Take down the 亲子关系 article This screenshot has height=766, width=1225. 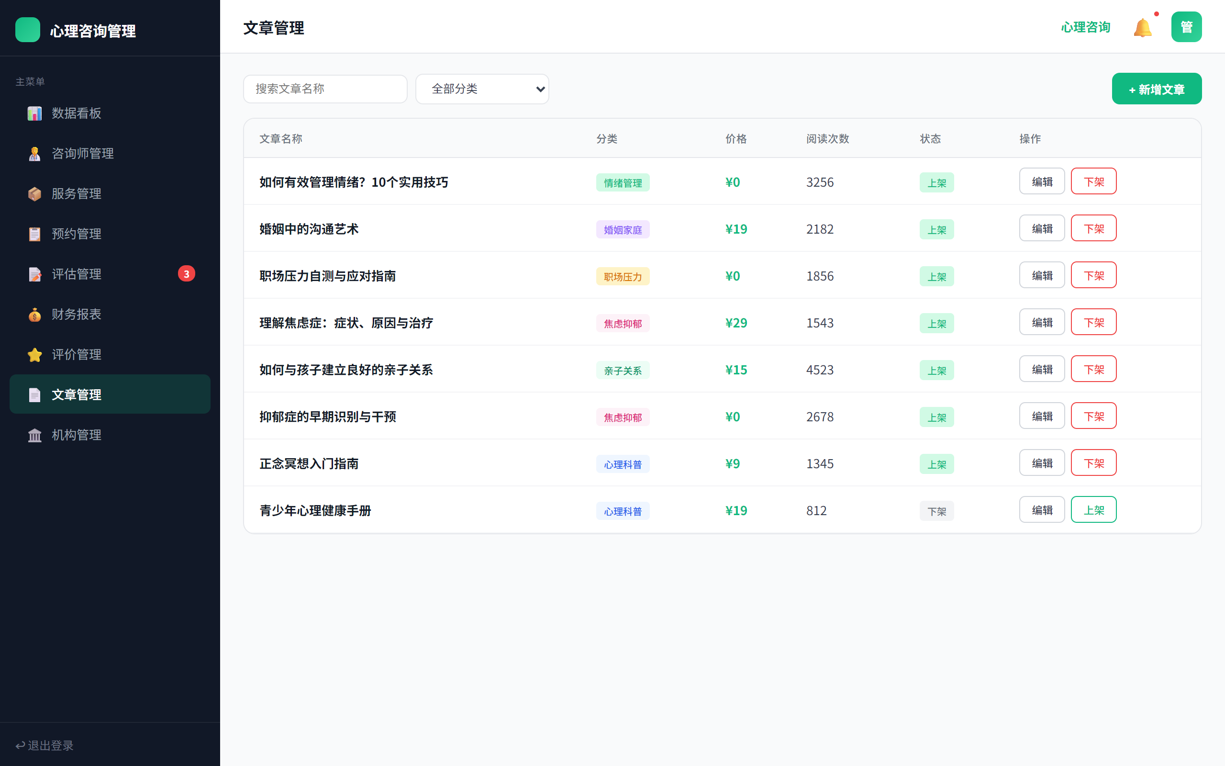click(x=1093, y=369)
